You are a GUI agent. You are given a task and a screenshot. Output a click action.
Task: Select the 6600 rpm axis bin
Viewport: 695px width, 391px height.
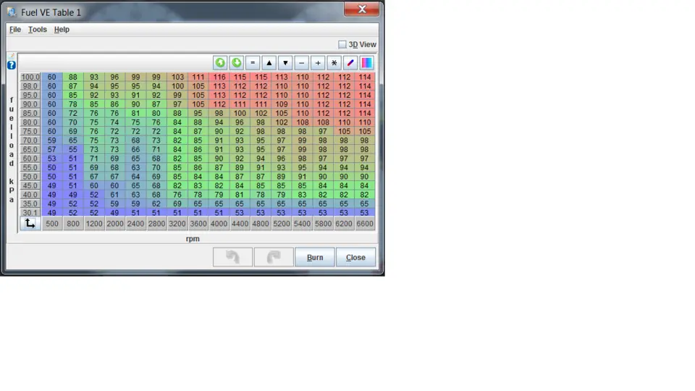(x=365, y=224)
